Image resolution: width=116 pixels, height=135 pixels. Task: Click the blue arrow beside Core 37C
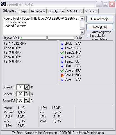point(62,79)
